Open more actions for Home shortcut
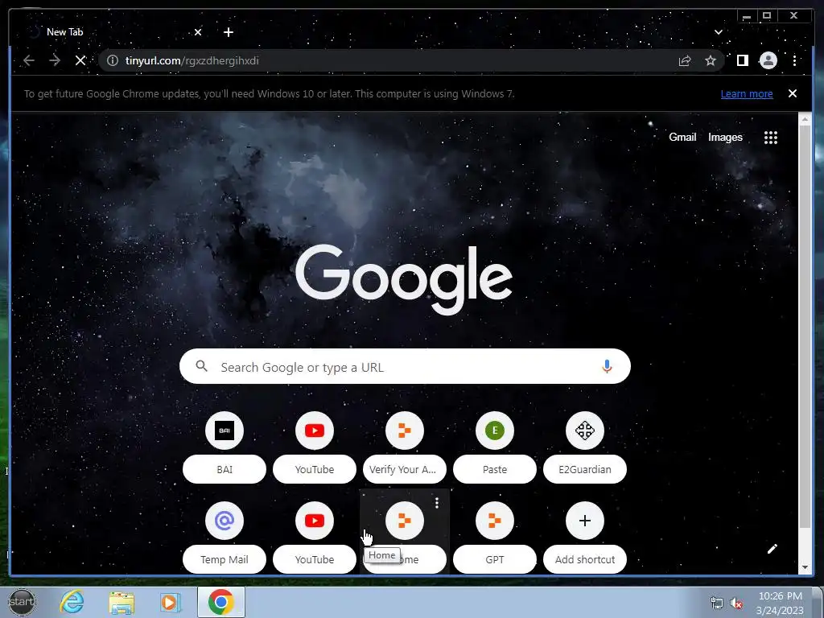Screen dimensions: 824x618 click(437, 503)
